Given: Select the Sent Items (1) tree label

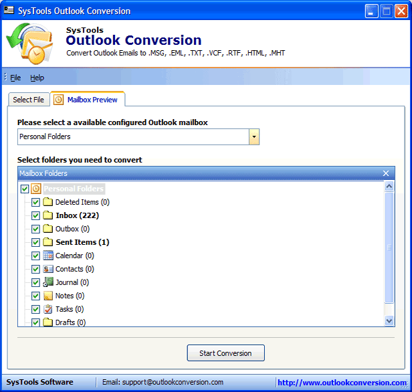Looking at the screenshot, I should click(x=82, y=242).
